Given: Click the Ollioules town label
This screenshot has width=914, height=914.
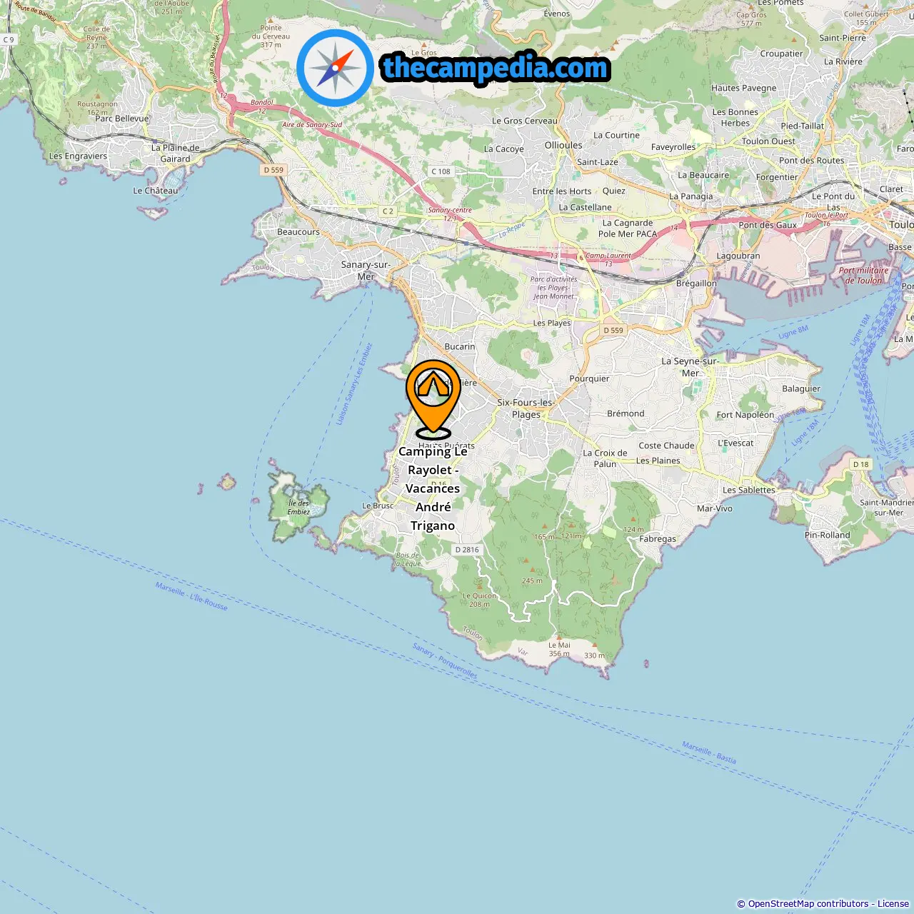Looking at the screenshot, I should tap(563, 145).
